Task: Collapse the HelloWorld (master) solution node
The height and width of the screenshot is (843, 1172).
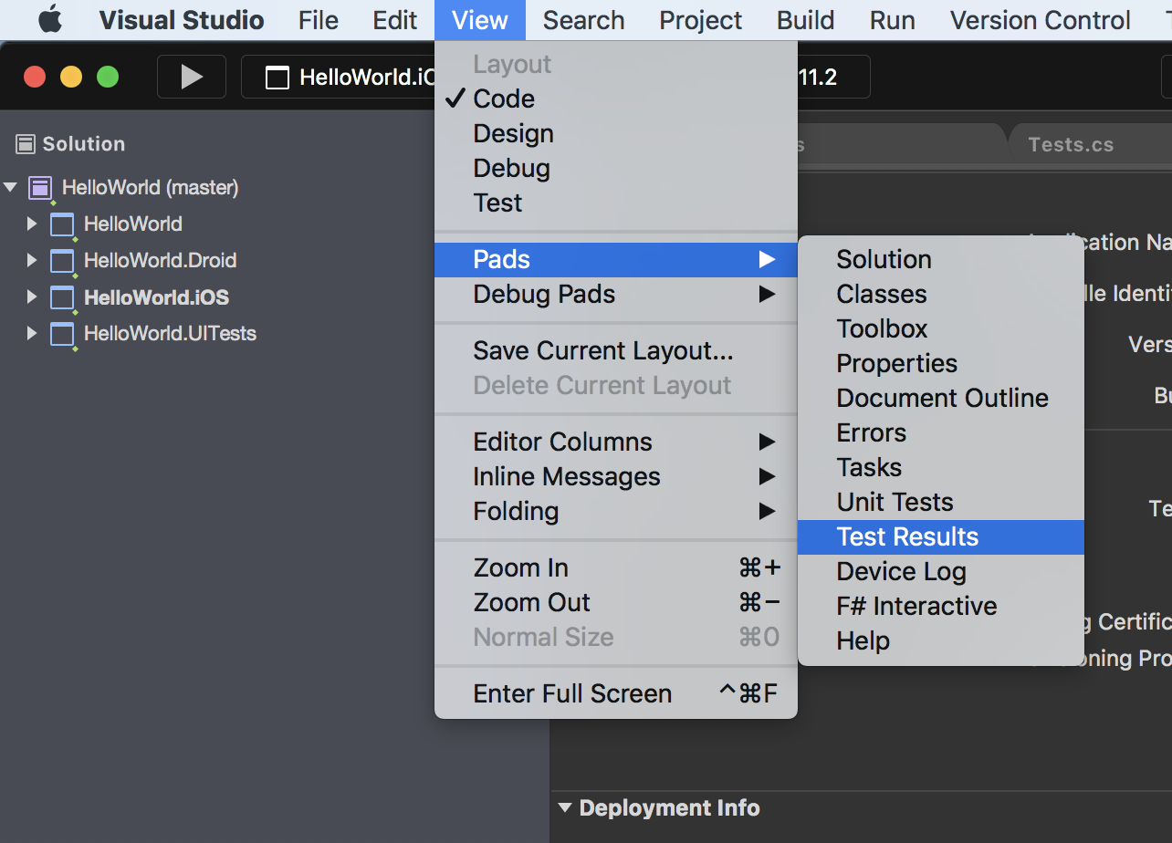Action: click(11, 188)
